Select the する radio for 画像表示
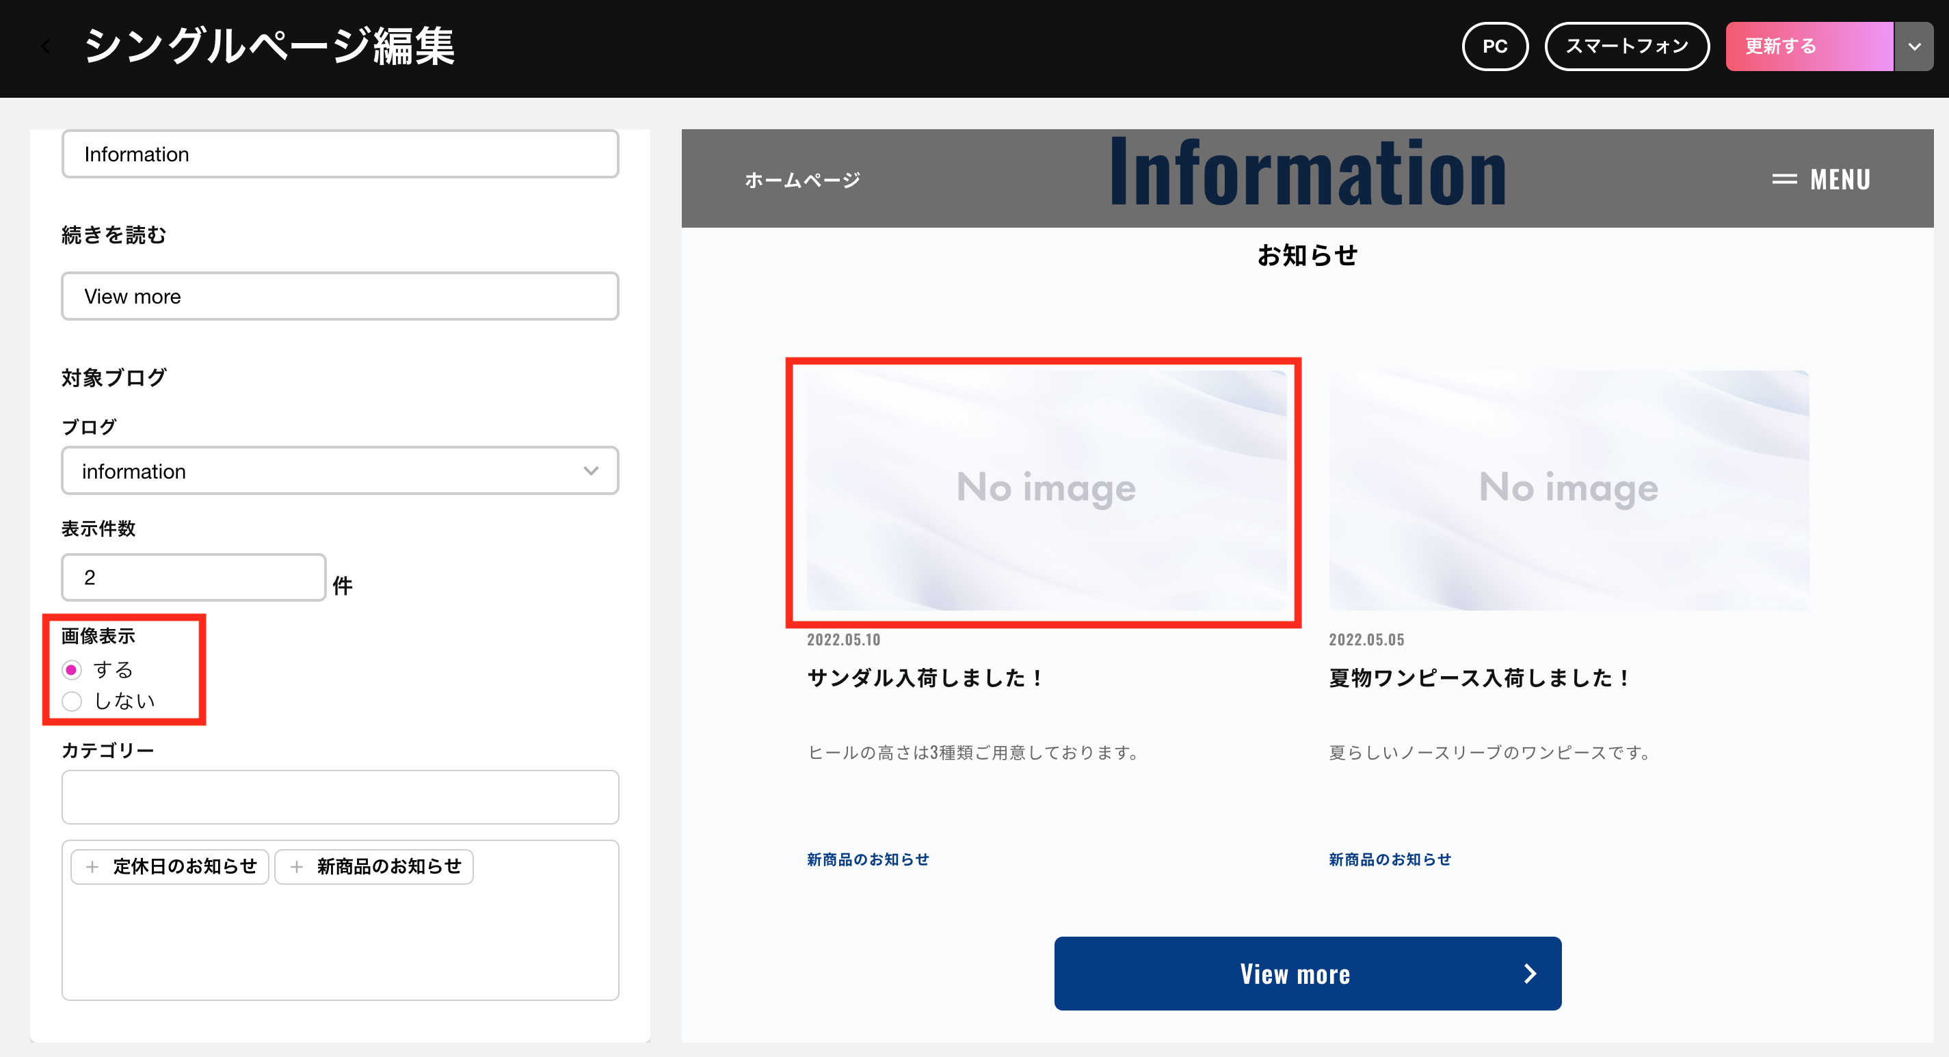Viewport: 1949px width, 1057px height. tap(72, 669)
